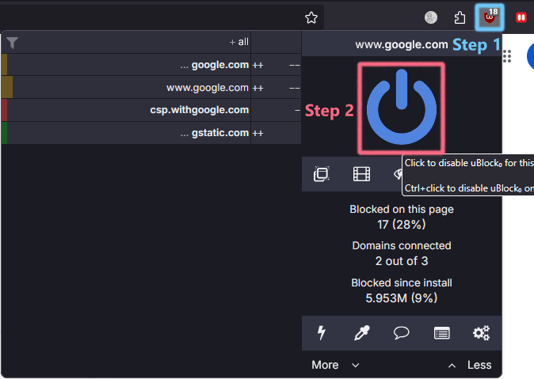Click the uBlock Origin toolbar icon

click(x=490, y=17)
